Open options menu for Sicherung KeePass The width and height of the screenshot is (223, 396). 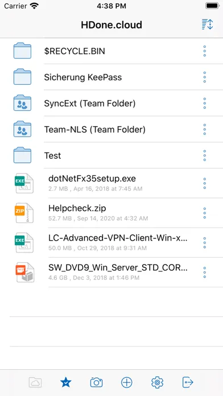point(205,77)
